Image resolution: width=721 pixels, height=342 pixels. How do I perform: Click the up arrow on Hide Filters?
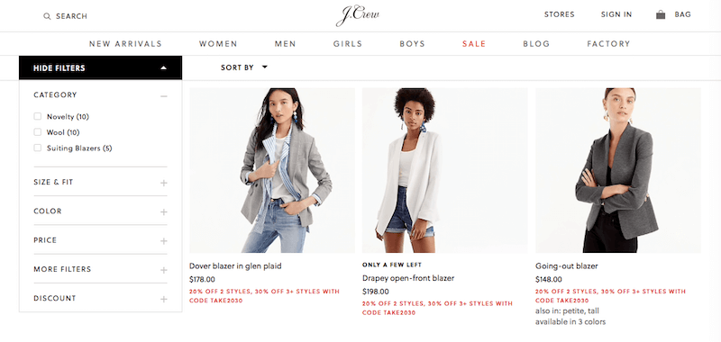coord(164,67)
